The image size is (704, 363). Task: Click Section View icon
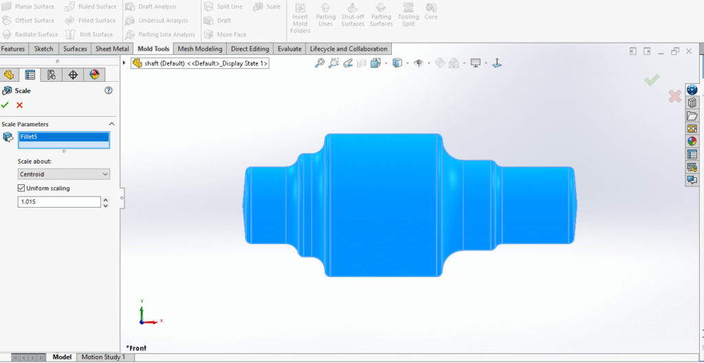[362, 63]
